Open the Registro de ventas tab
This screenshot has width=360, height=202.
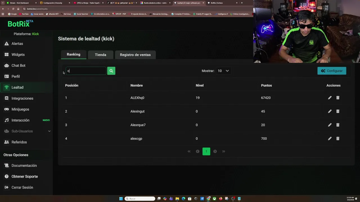pyautogui.click(x=135, y=55)
